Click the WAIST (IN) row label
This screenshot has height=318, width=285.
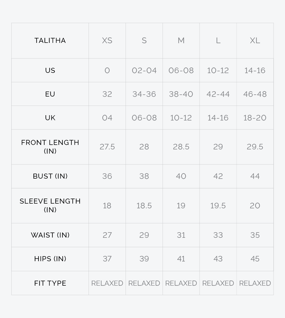50,235
